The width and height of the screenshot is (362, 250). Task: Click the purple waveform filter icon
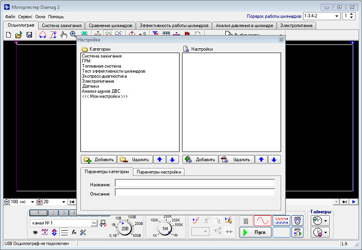click(x=45, y=232)
